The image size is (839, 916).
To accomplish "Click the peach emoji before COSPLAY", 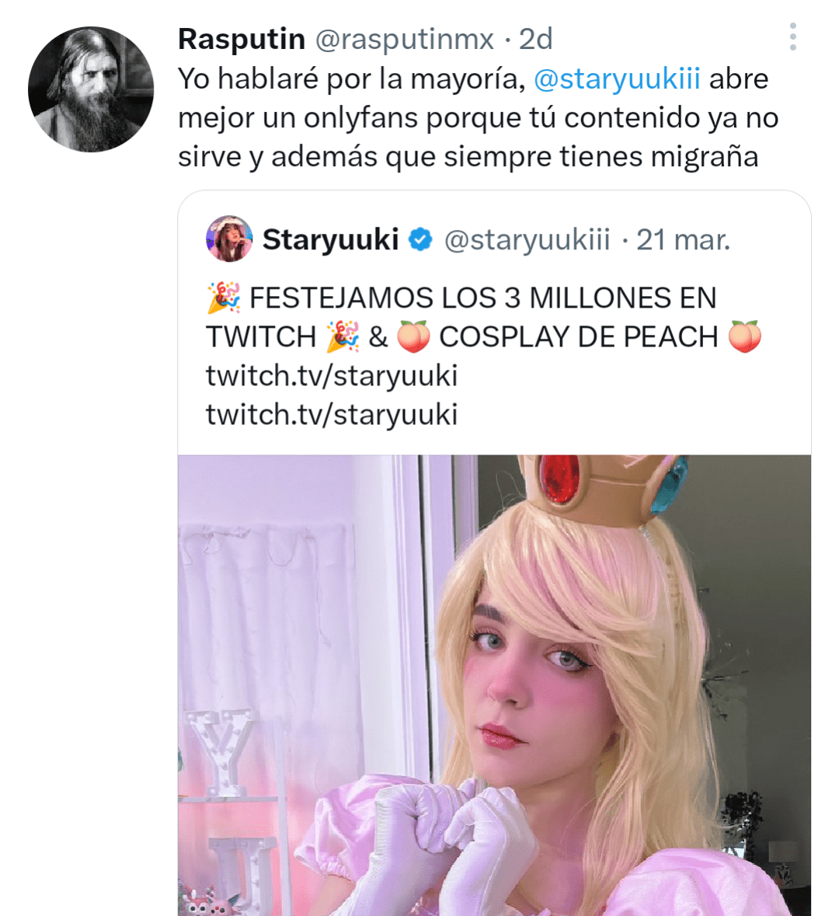I will [x=413, y=337].
